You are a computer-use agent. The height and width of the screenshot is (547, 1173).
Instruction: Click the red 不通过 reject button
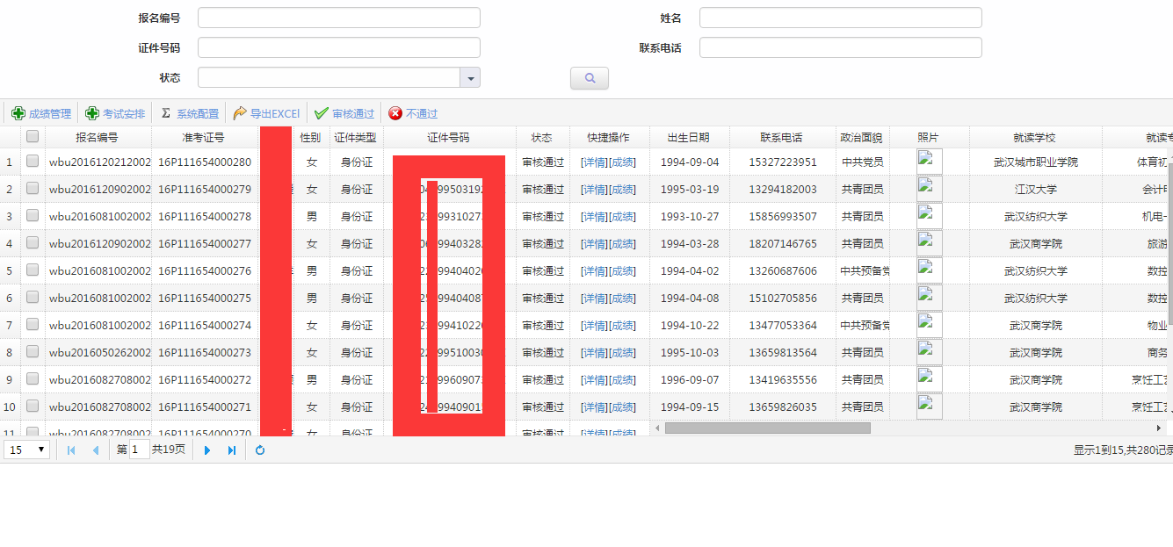coord(413,113)
